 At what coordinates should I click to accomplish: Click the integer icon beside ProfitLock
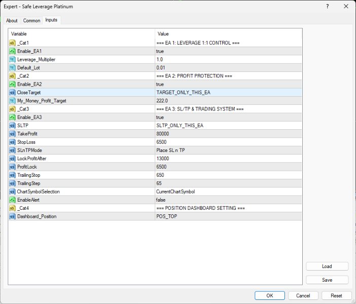[x=12, y=167]
